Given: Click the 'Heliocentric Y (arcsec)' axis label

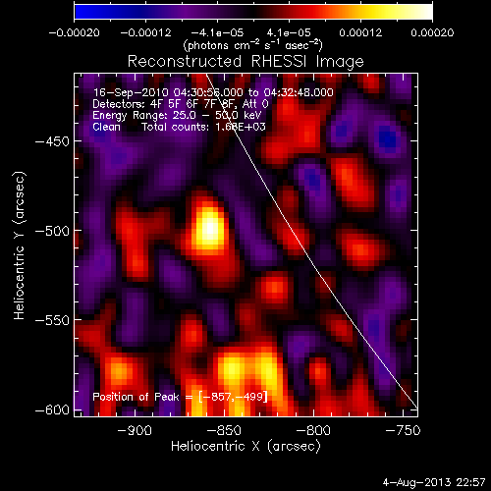Looking at the screenshot, I should 20,245.
